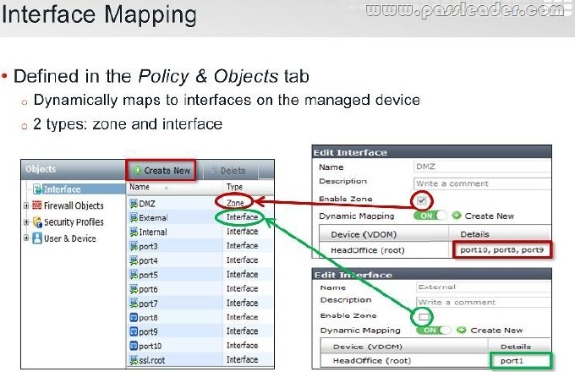
Task: Click Description field in DMZ dialog
Action: (x=482, y=183)
